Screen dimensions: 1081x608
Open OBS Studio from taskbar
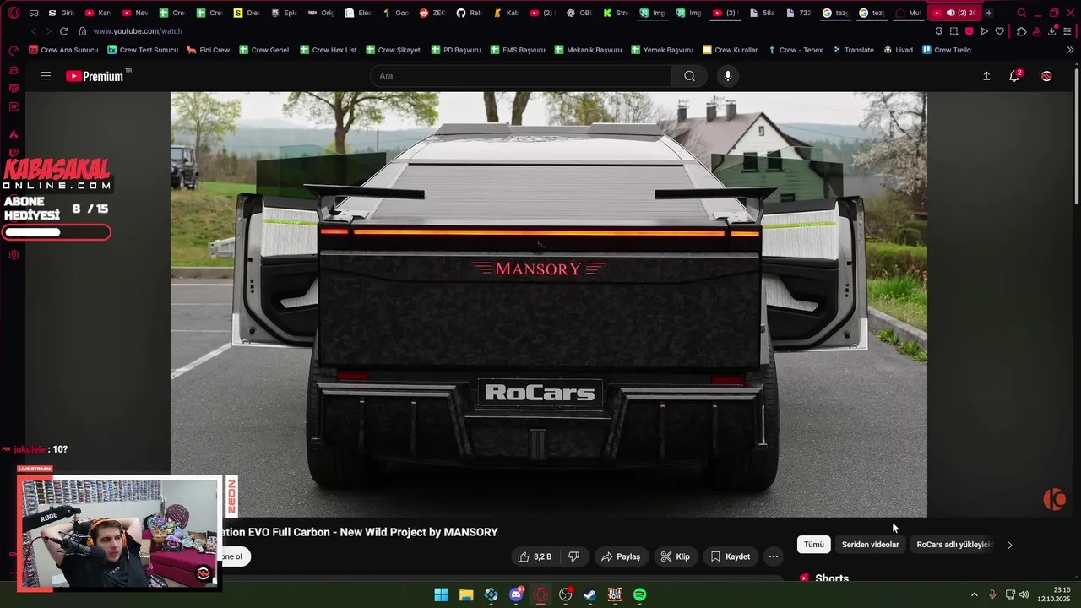566,594
